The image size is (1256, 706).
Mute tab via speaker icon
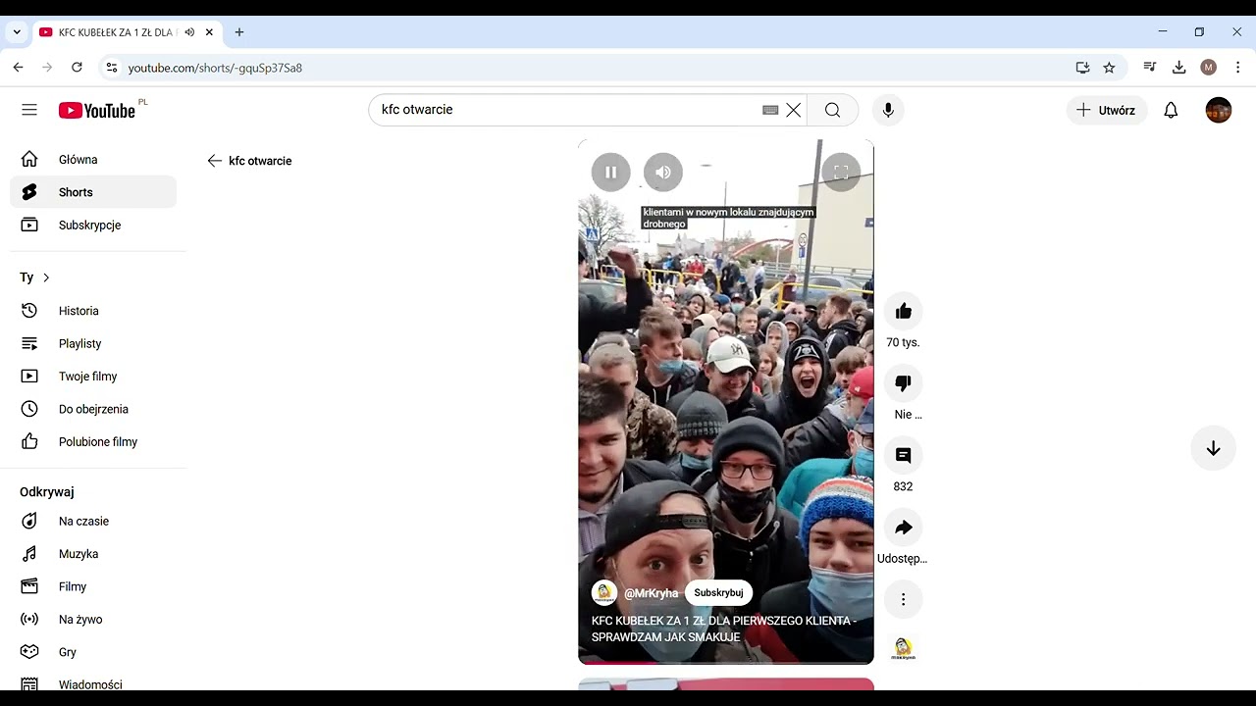point(189,32)
